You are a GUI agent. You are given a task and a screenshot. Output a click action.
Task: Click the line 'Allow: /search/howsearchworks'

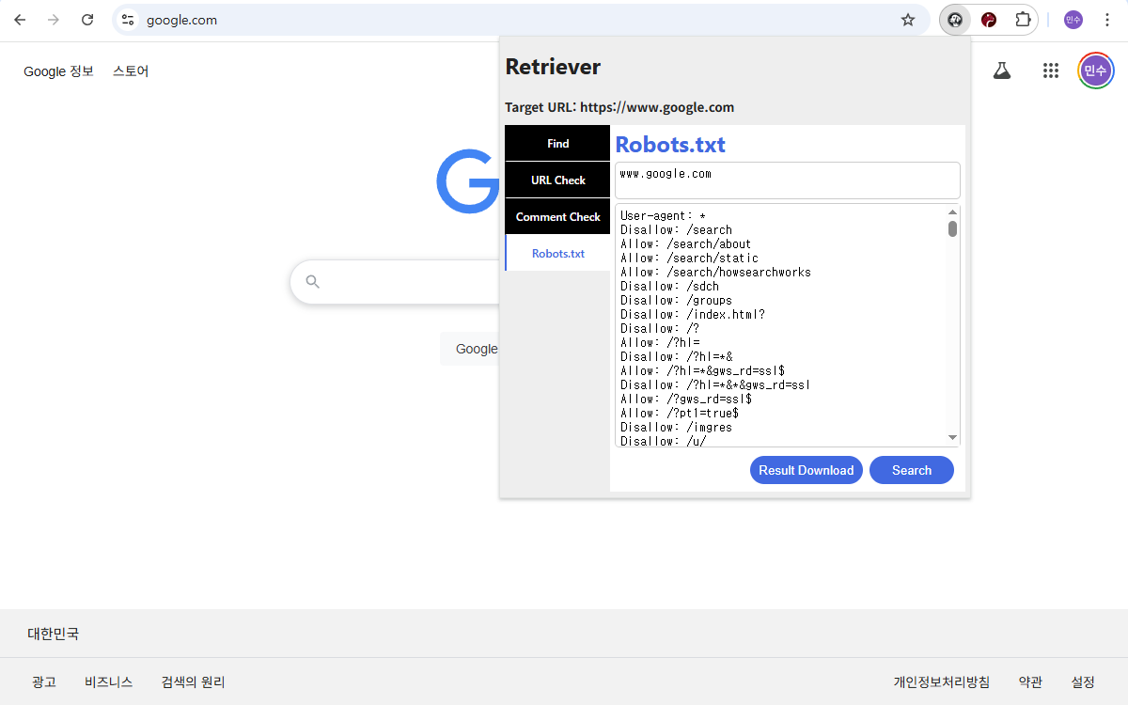[715, 272]
